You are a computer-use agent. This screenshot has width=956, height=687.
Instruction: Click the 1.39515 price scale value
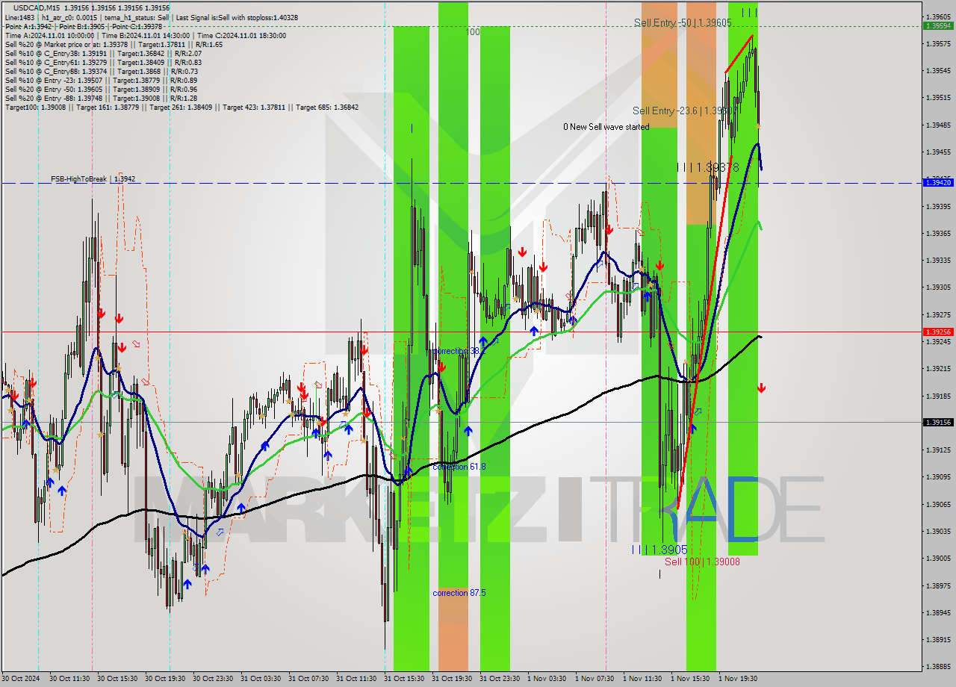[x=938, y=98]
